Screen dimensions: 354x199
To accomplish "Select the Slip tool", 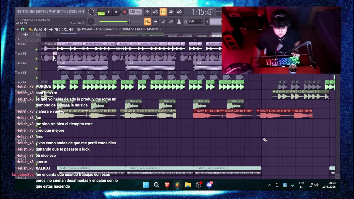I will click(x=51, y=29).
